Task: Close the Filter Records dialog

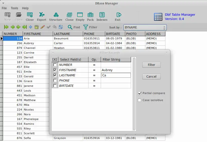Action: click(x=167, y=53)
